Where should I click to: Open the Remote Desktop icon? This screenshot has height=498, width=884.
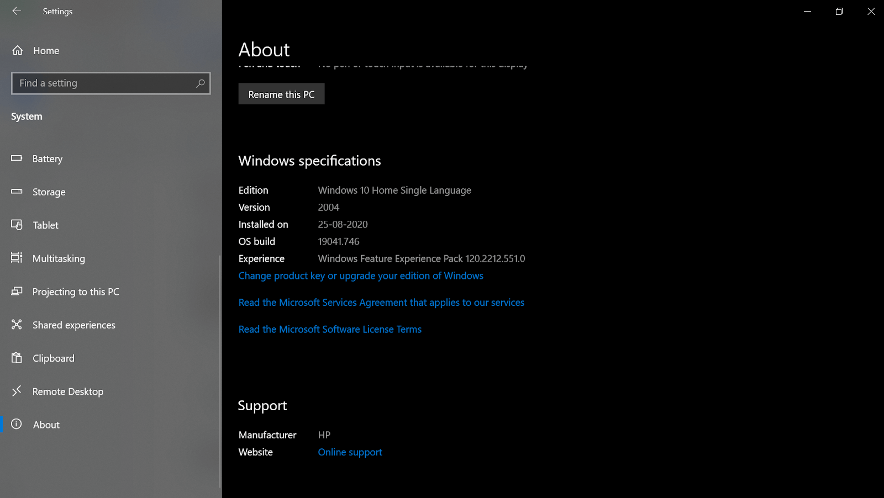[x=17, y=391]
